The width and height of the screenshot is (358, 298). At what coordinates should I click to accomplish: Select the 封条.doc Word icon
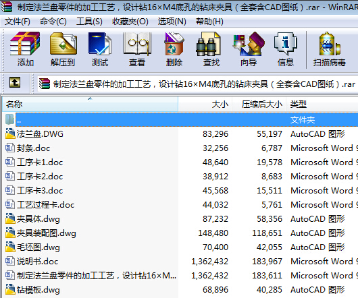pos(10,148)
